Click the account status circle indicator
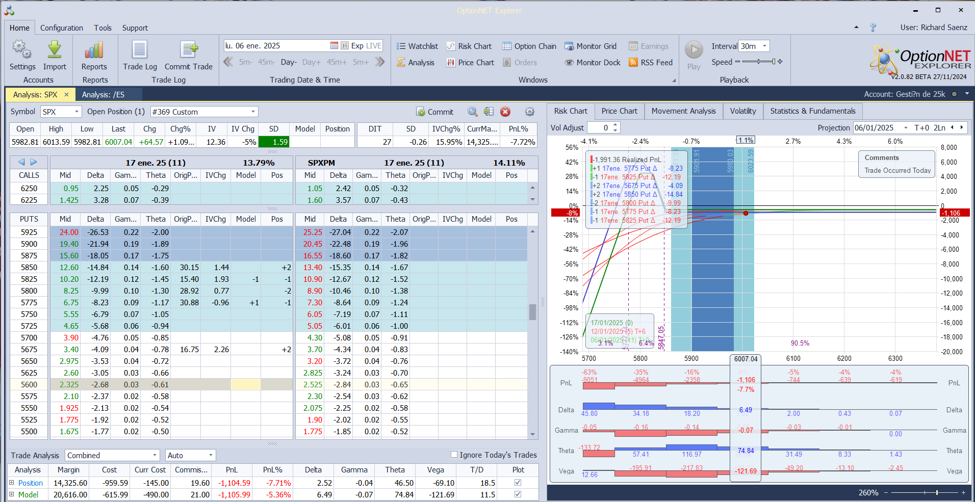The width and height of the screenshot is (975, 502). pos(954,94)
